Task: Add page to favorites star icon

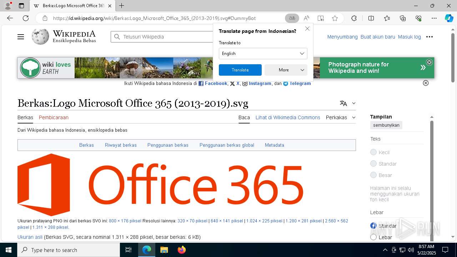Action: click(335, 18)
